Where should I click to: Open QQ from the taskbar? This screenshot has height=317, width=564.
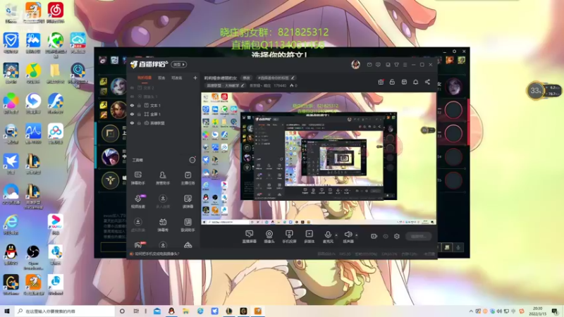(171, 311)
